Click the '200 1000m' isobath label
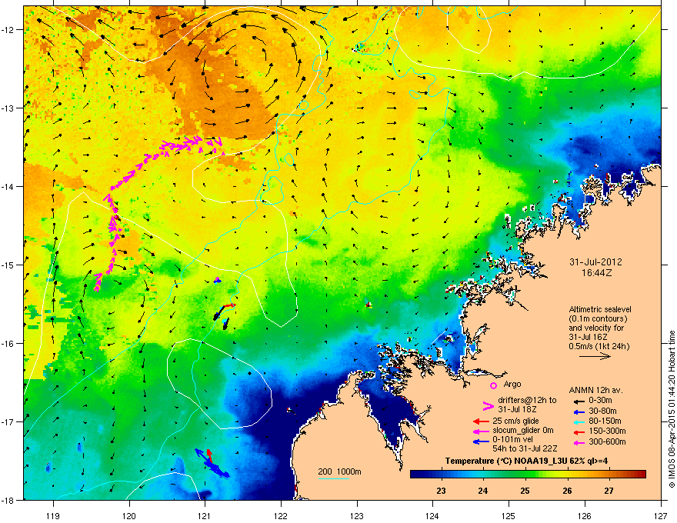 tap(339, 471)
